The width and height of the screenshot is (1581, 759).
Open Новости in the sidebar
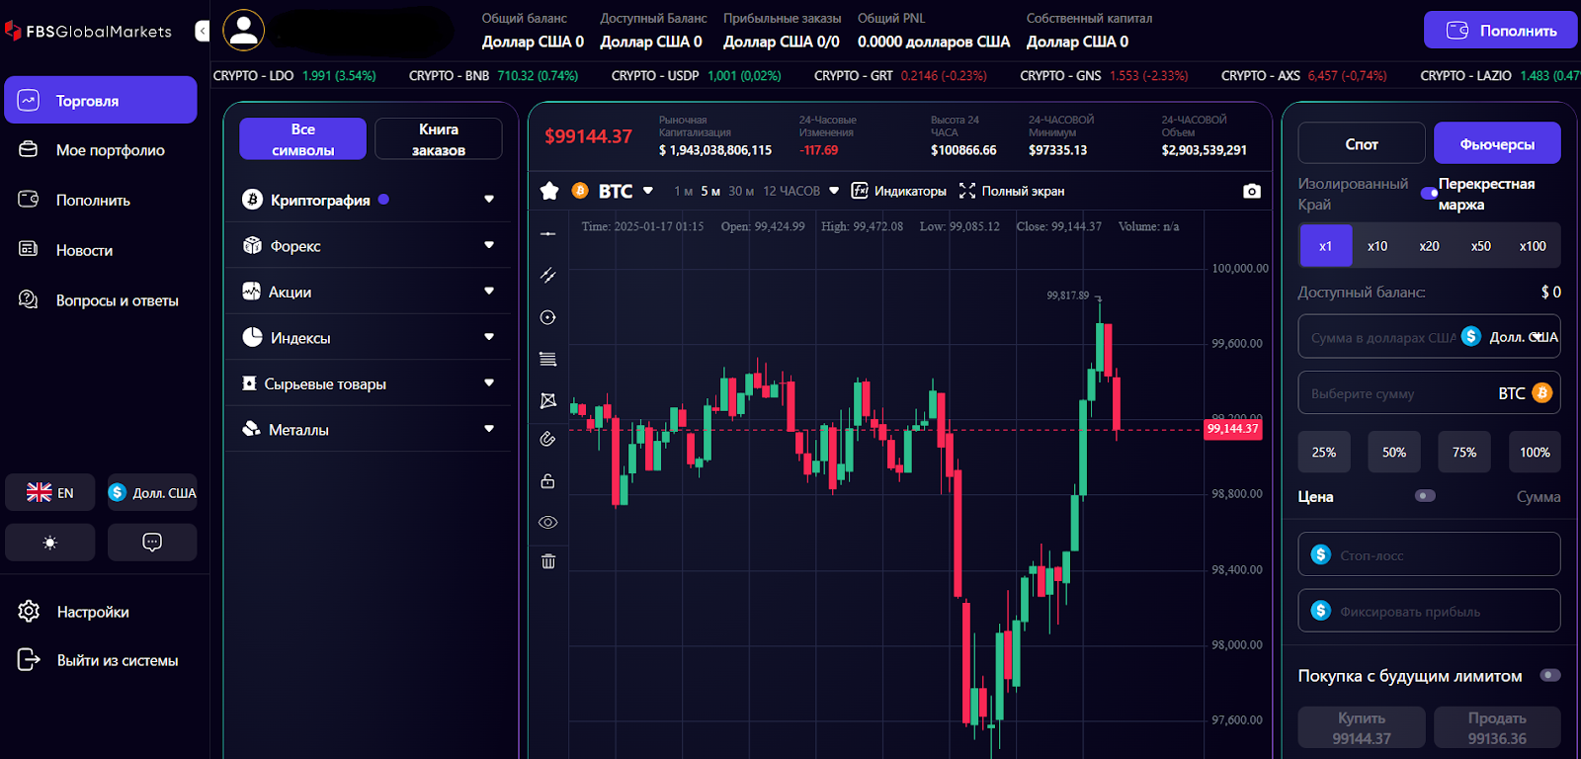(101, 250)
